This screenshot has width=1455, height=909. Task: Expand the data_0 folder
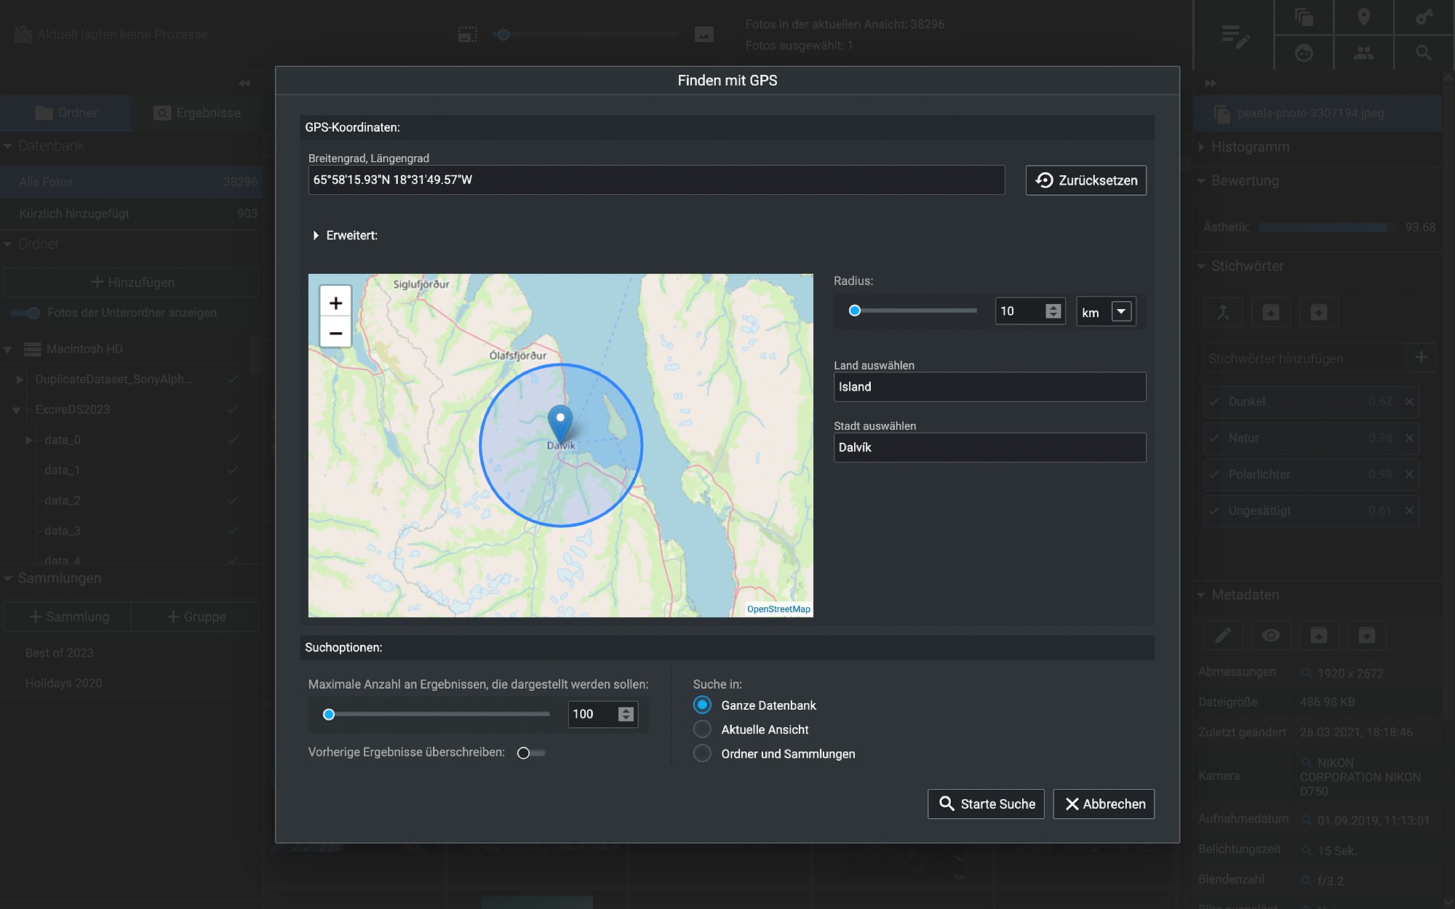[29, 440]
